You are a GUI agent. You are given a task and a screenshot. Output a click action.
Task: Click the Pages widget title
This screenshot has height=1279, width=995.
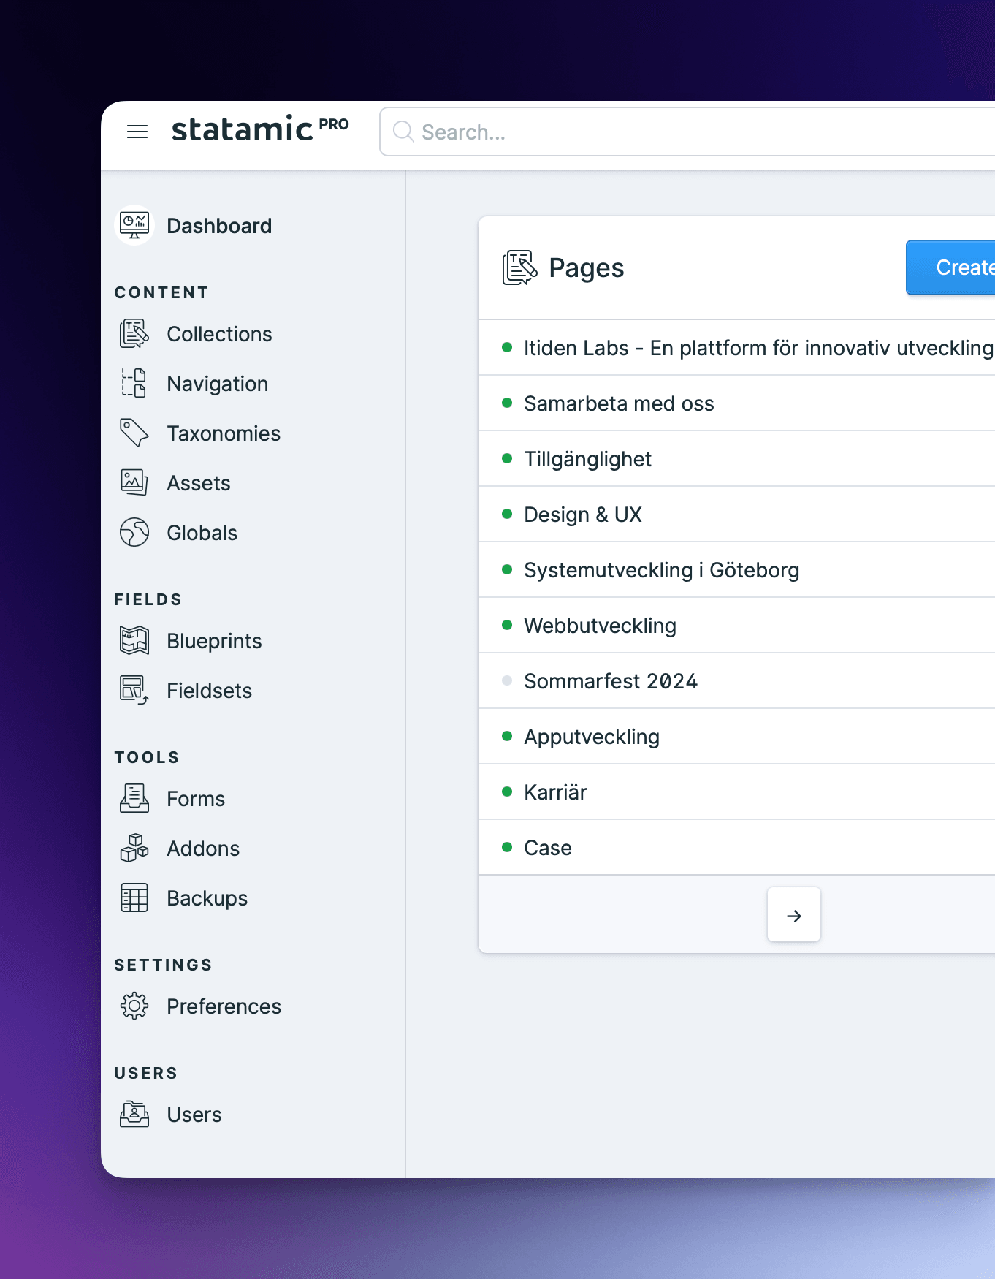pyautogui.click(x=586, y=268)
